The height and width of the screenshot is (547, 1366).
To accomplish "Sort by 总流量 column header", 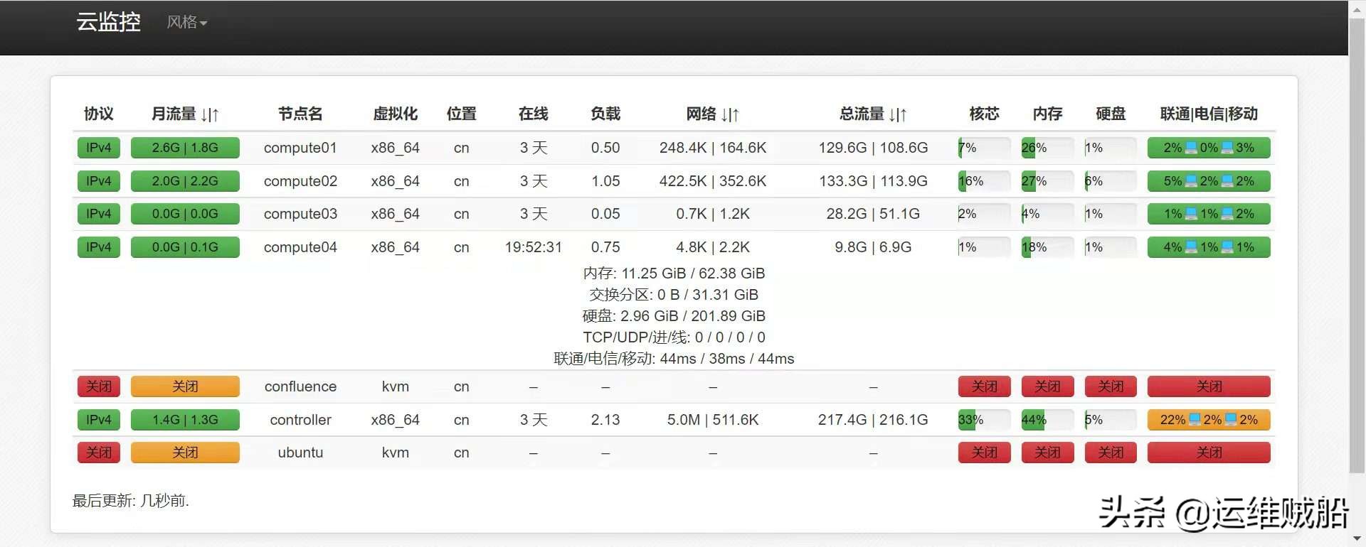I will click(x=873, y=114).
